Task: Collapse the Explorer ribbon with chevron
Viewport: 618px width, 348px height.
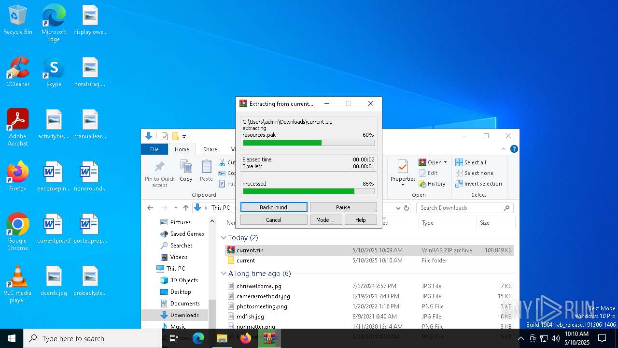Action: point(504,149)
